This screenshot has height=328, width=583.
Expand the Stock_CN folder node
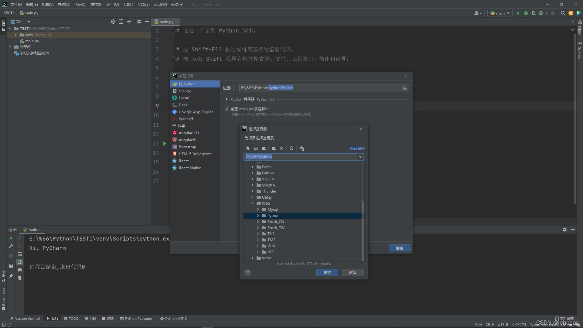click(258, 222)
